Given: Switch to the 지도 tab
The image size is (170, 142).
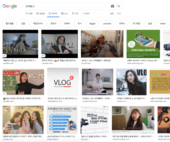Looking at the screenshot, I should (x=75, y=14).
